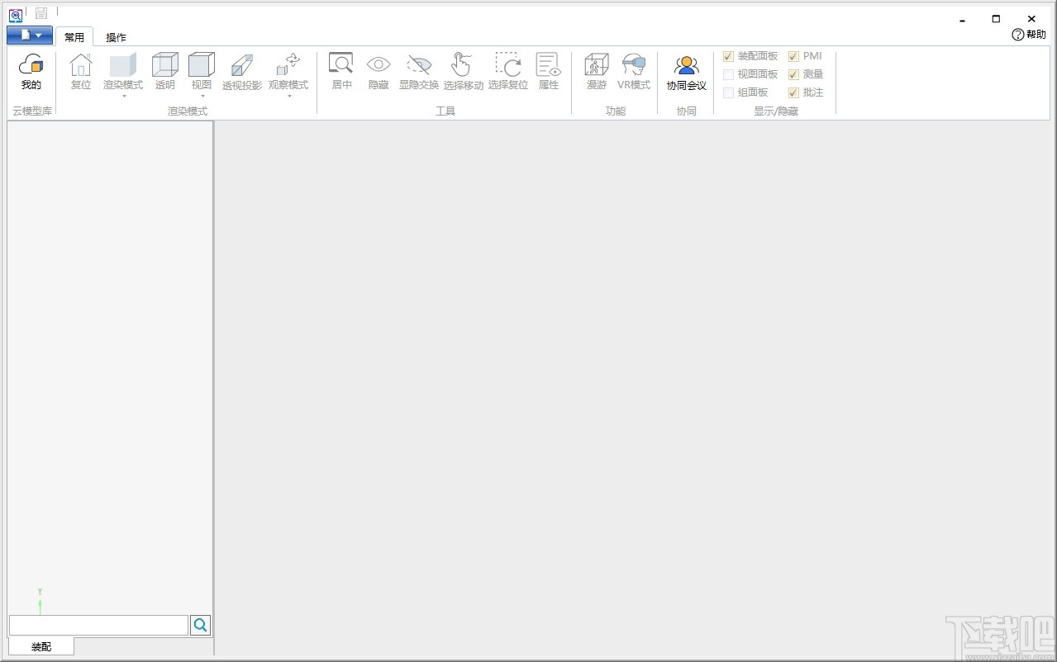
Task: Expand the 渲染模式 dropdown arrow
Action: coord(123,96)
